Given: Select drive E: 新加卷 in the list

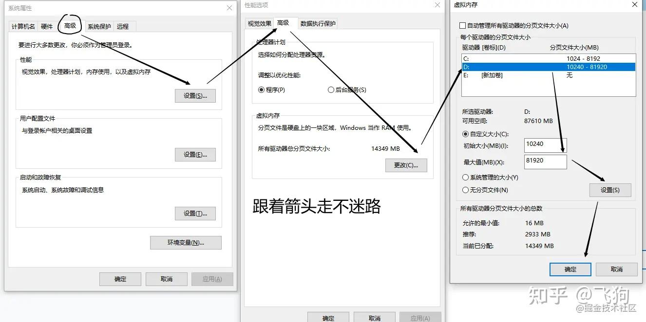Looking at the screenshot, I should (512, 75).
